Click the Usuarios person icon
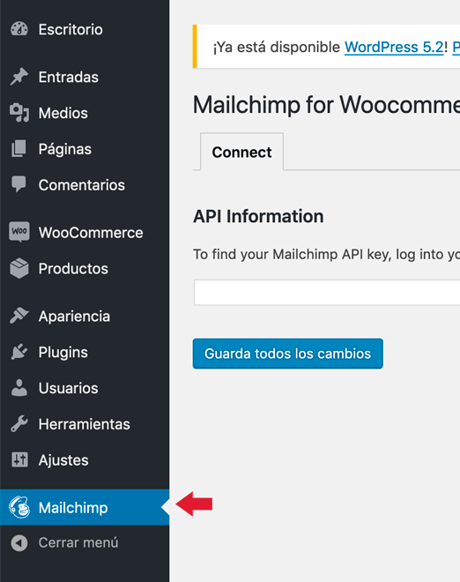 pyautogui.click(x=19, y=388)
